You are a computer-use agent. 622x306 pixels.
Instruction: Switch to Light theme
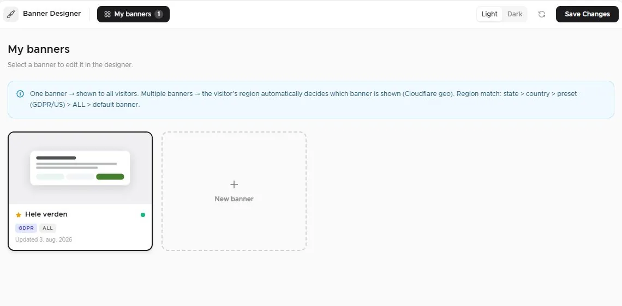[489, 14]
